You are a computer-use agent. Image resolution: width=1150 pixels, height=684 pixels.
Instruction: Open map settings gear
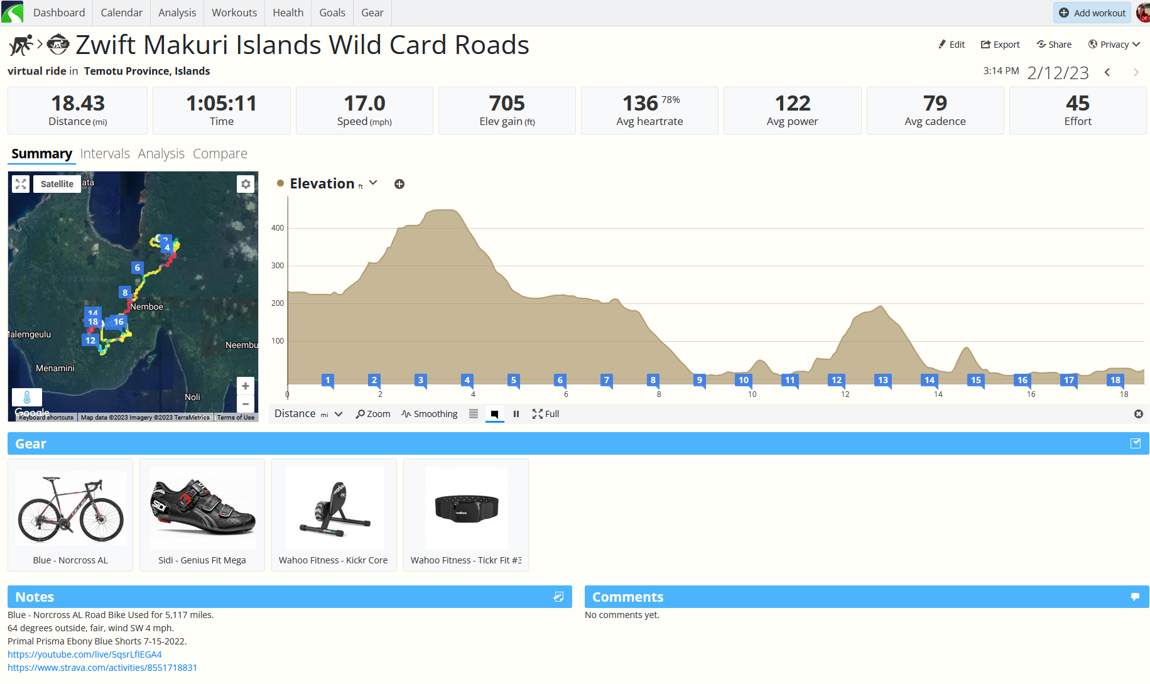246,184
